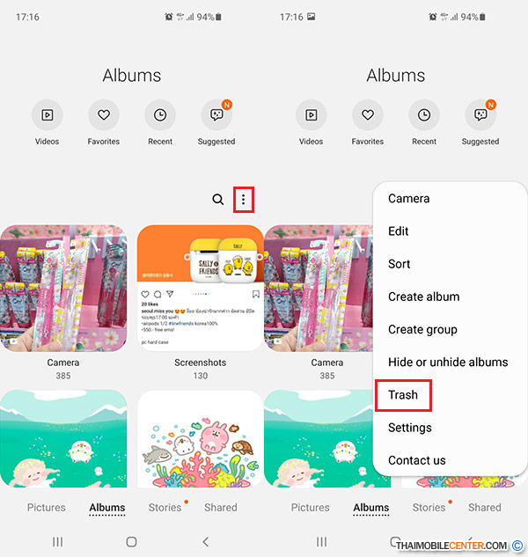Select Trash from the options menu
This screenshot has width=528, height=557.
tap(403, 395)
